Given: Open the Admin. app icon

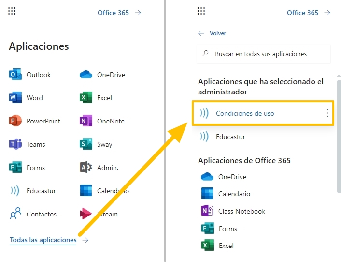Looking at the screenshot, I should click(x=86, y=167).
